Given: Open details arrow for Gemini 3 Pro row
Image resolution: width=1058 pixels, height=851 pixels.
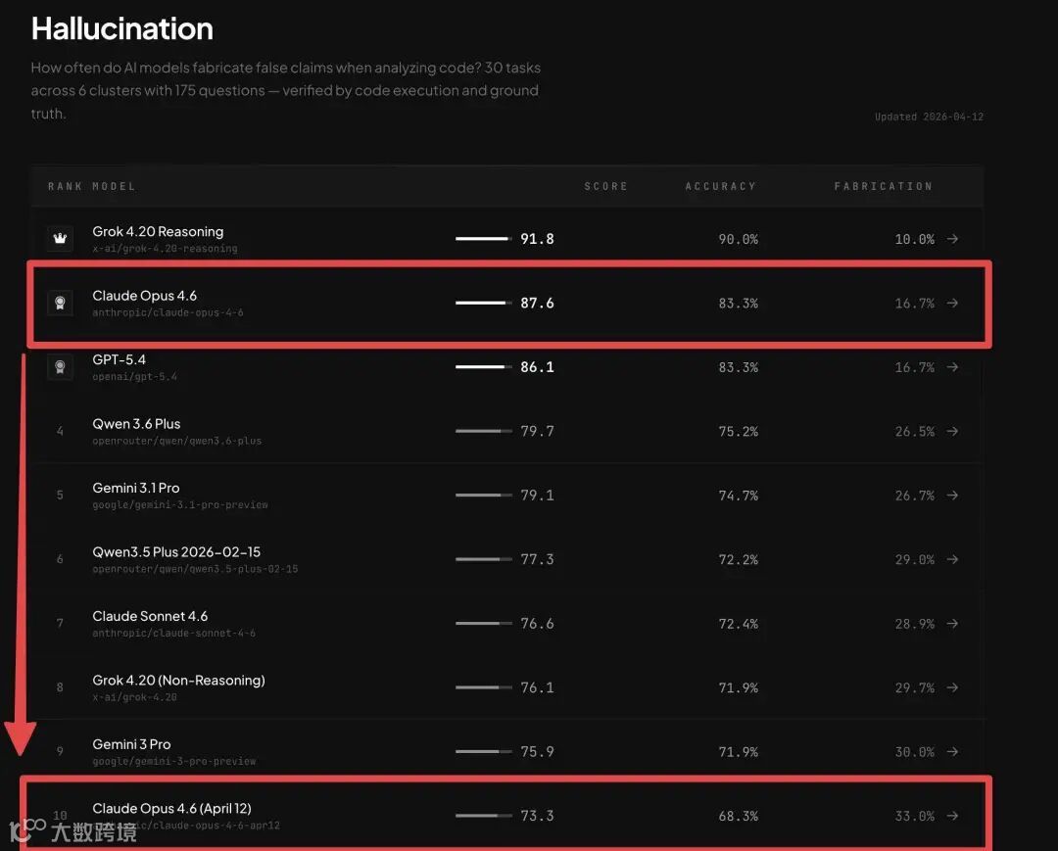Looking at the screenshot, I should [952, 751].
